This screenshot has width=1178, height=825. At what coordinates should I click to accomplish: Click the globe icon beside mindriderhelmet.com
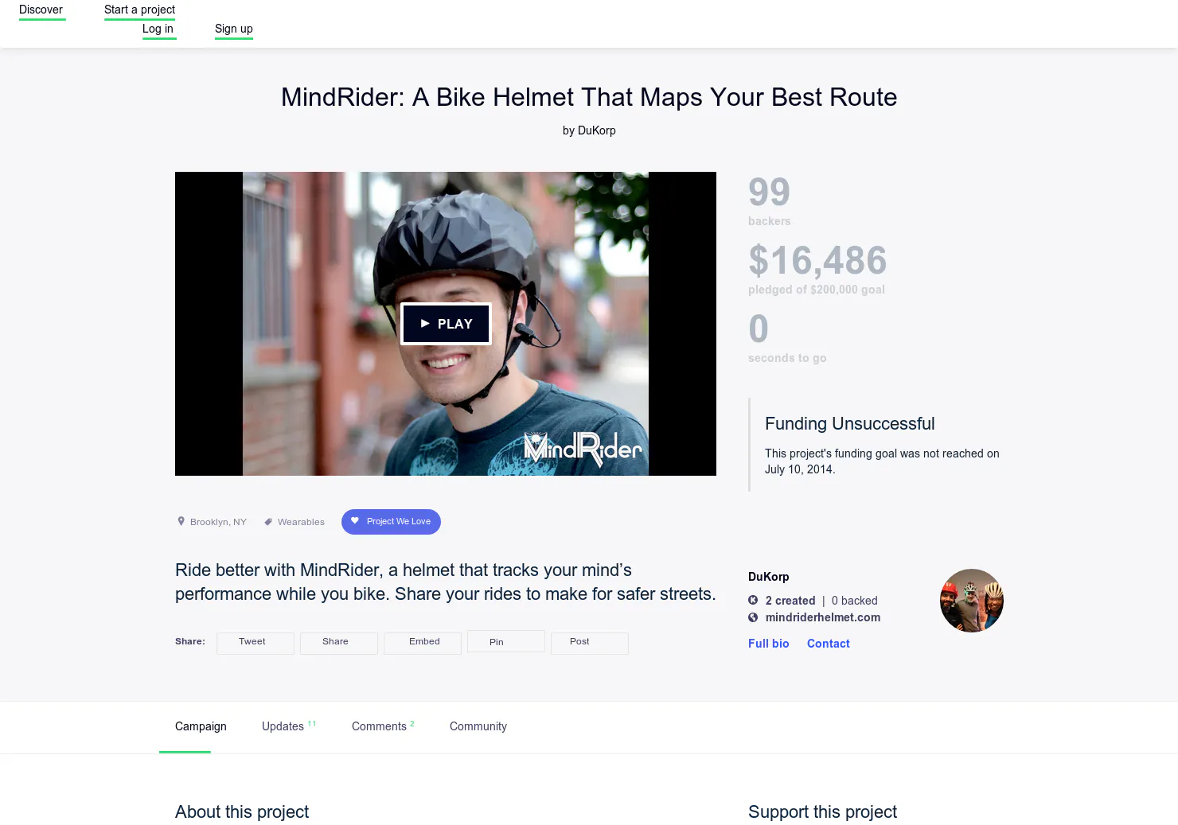point(753,617)
